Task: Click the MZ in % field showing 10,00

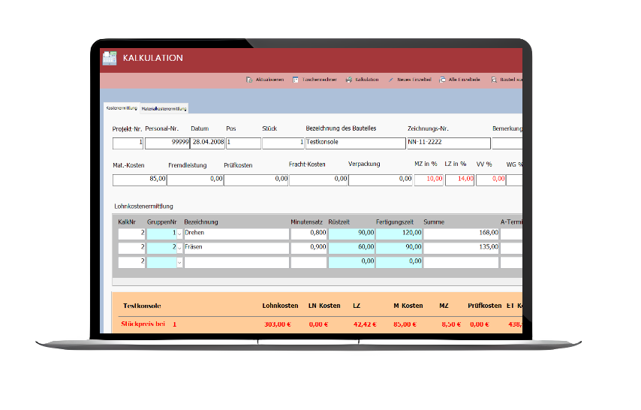Action: [429, 179]
